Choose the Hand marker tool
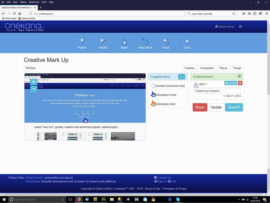270x203 pixels. tap(124, 44)
